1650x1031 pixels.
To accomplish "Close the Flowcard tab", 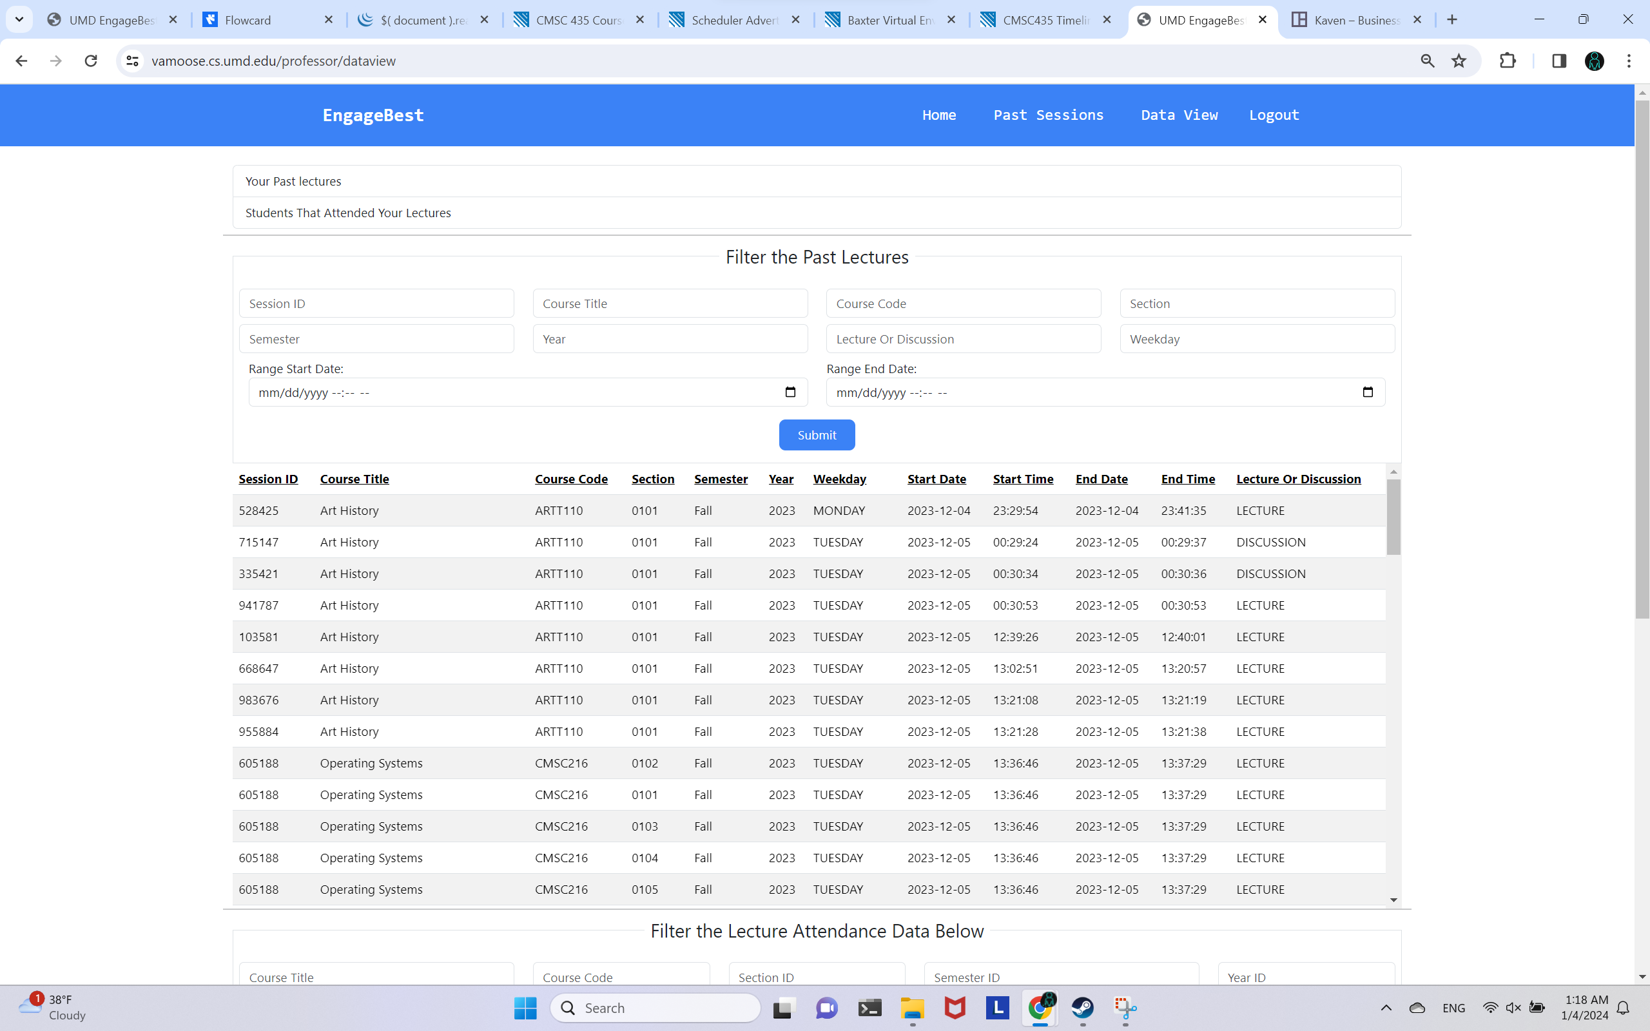I will coord(329,20).
